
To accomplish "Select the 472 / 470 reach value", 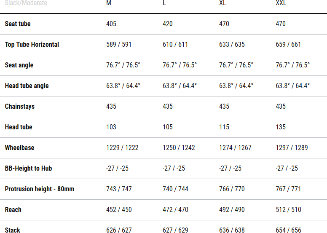I will tap(175, 209).
